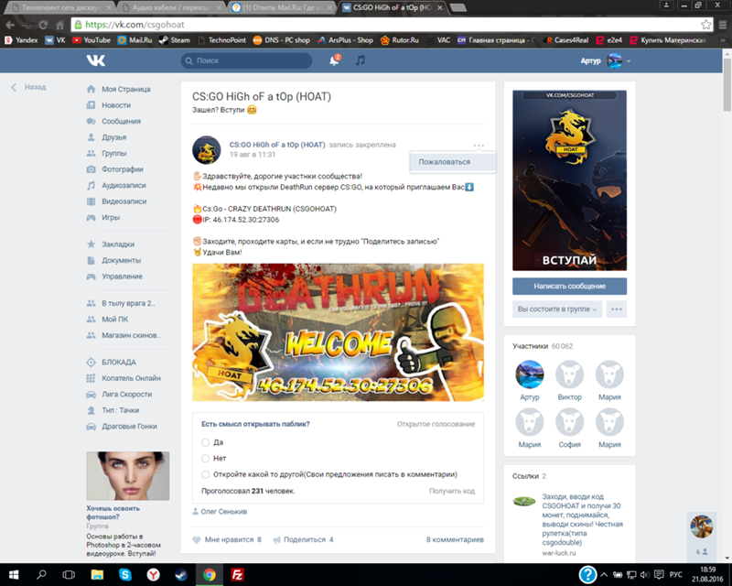Click the Новости news icon

91,105
